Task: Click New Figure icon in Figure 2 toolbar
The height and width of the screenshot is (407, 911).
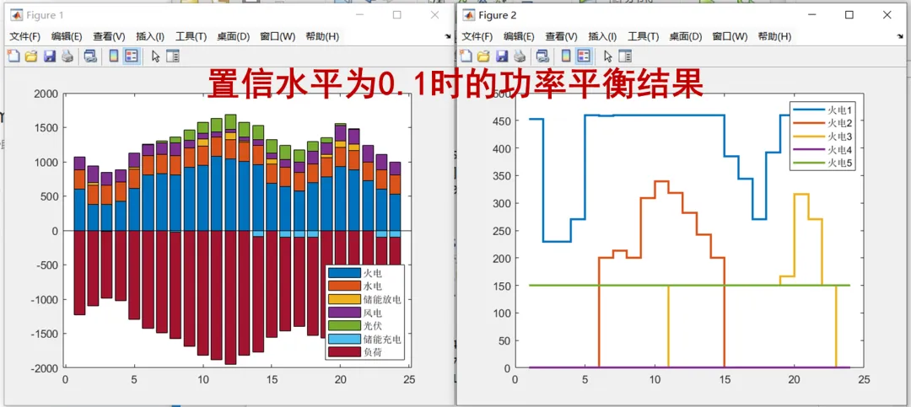Action: pyautogui.click(x=466, y=56)
